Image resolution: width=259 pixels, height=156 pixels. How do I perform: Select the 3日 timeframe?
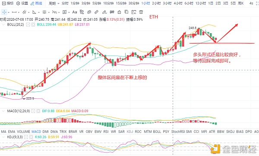[x=225, y=3]
